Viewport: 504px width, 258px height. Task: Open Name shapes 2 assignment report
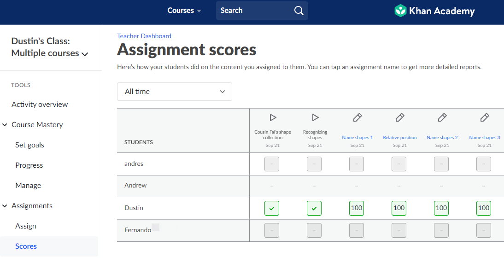[x=442, y=137]
